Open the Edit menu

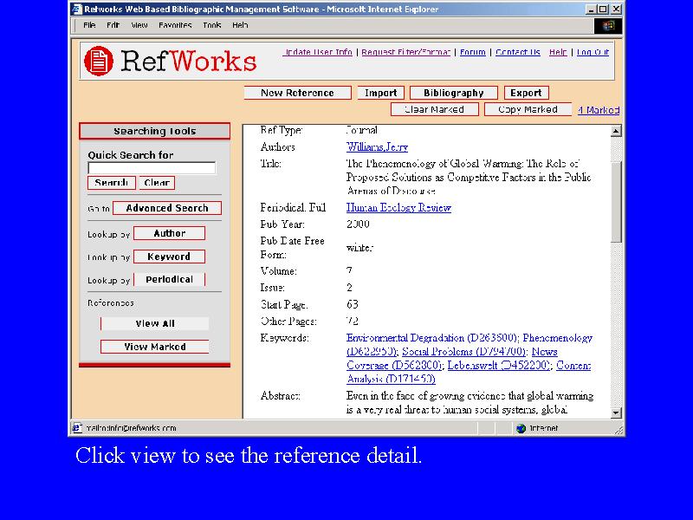click(113, 25)
